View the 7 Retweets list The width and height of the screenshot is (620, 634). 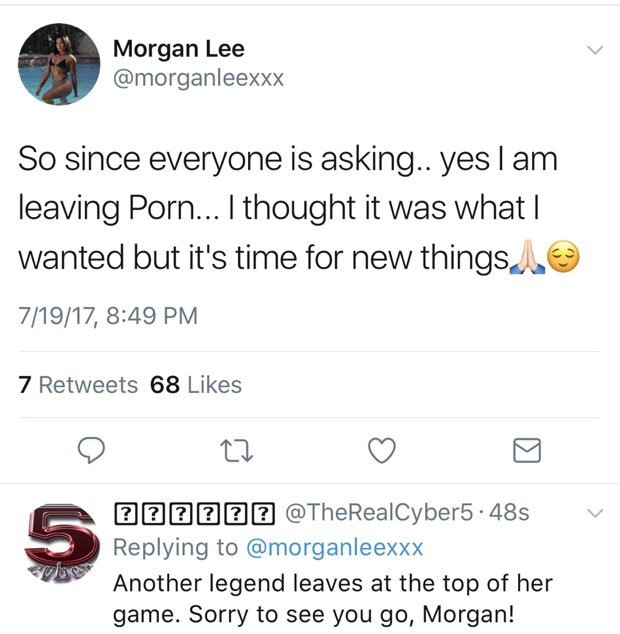[x=78, y=385]
